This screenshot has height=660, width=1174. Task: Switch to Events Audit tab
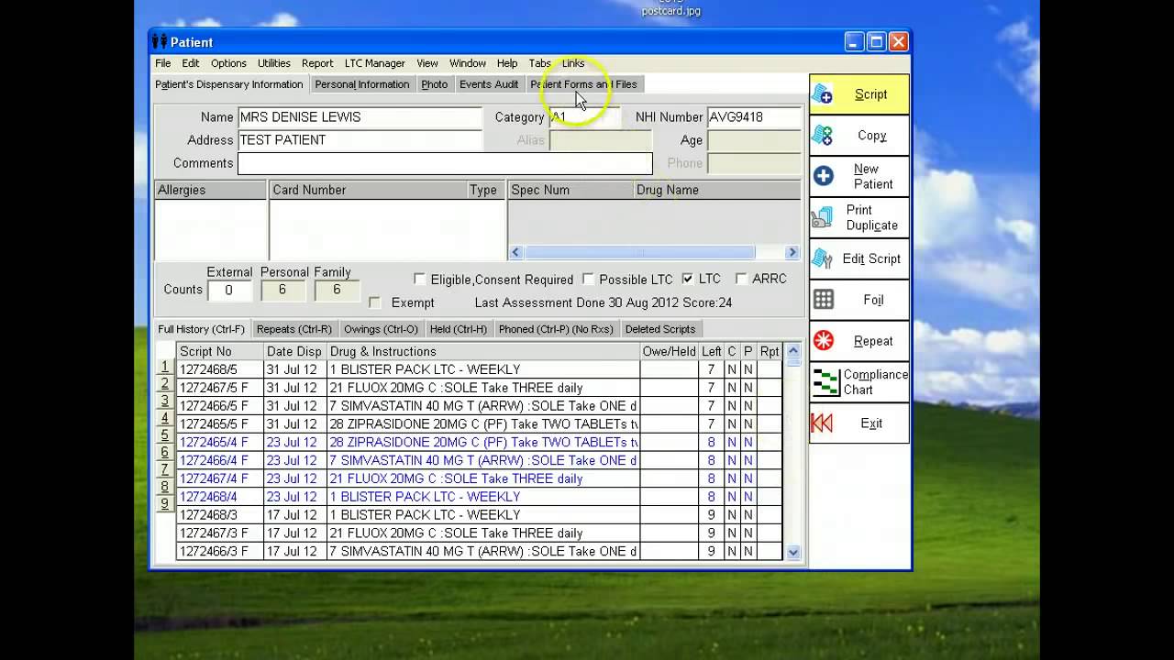[489, 84]
